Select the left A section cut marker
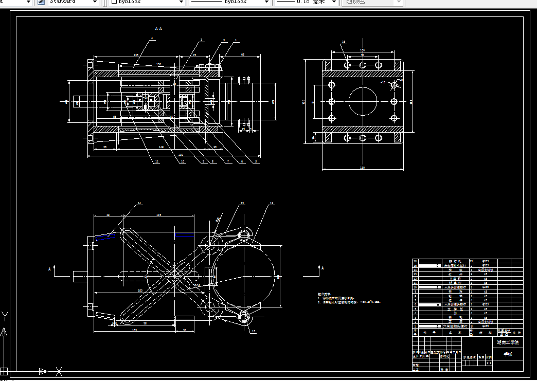Image resolution: width=537 pixels, height=381 pixels. [50, 269]
